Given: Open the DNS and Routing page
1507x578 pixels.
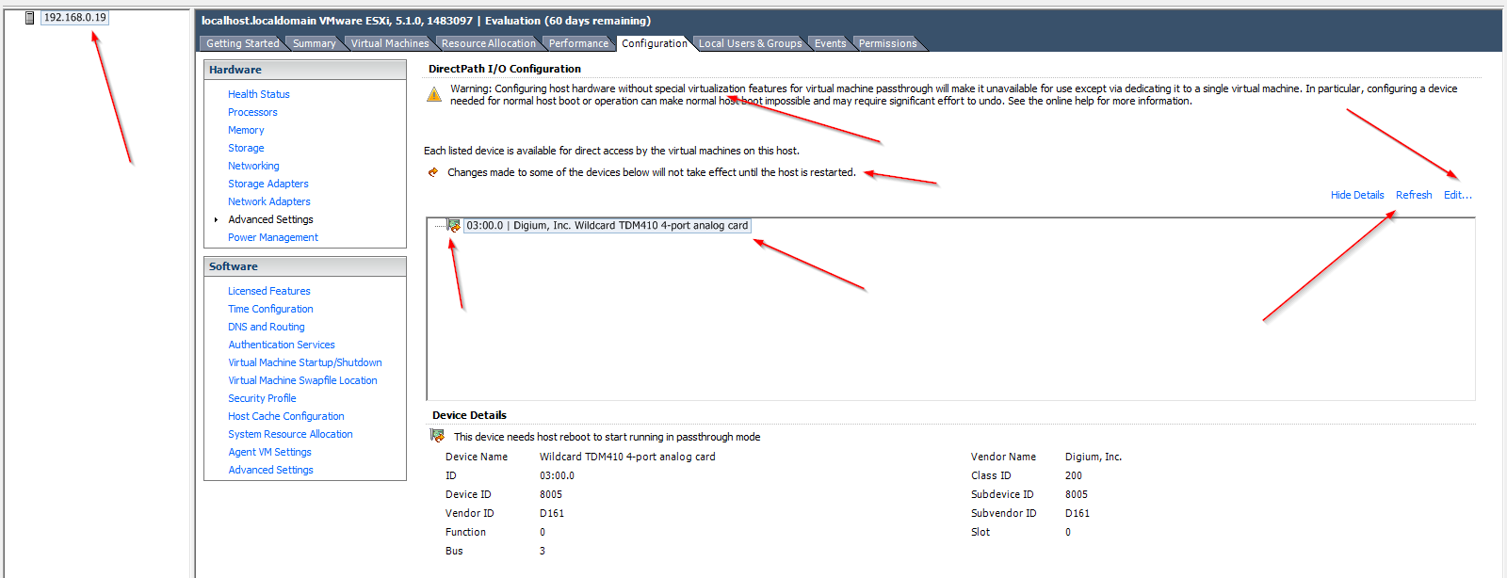Looking at the screenshot, I should pyautogui.click(x=267, y=327).
